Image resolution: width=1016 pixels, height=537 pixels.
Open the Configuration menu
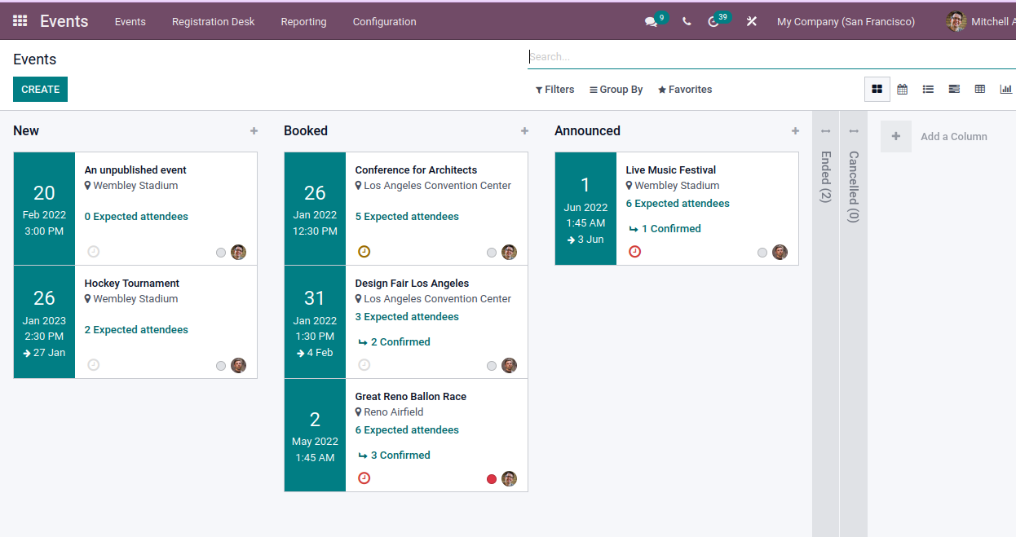point(384,22)
